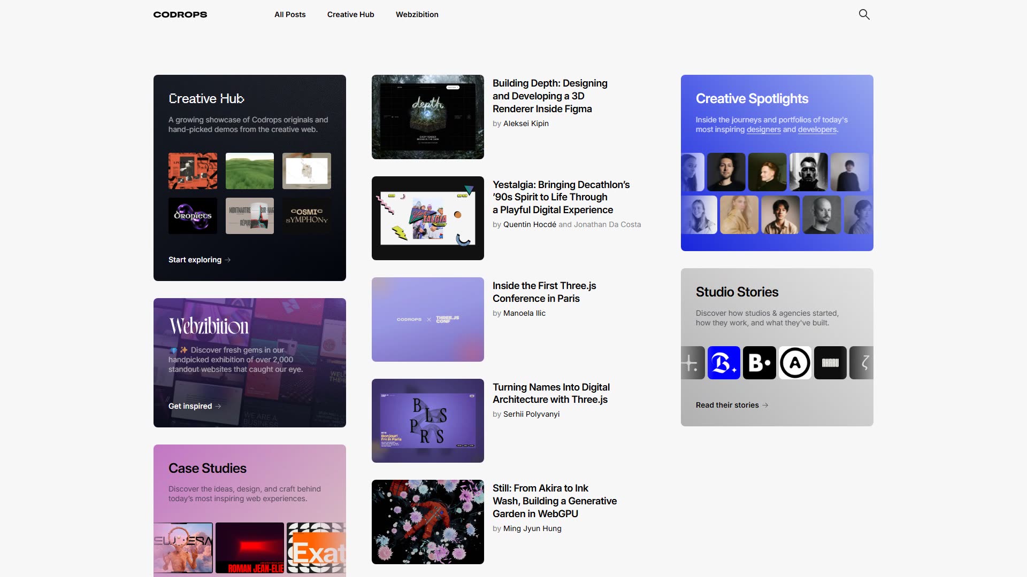Open the Codrops x Three.js Conf thumbnail

(428, 319)
